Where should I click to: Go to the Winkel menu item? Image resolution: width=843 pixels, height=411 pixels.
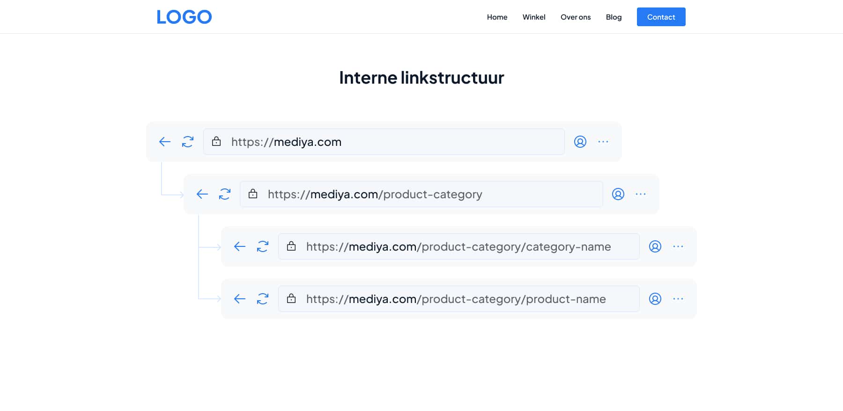click(x=534, y=17)
